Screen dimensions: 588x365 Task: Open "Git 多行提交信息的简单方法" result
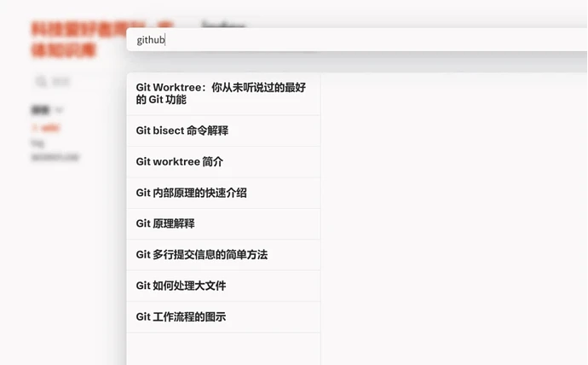click(x=224, y=255)
